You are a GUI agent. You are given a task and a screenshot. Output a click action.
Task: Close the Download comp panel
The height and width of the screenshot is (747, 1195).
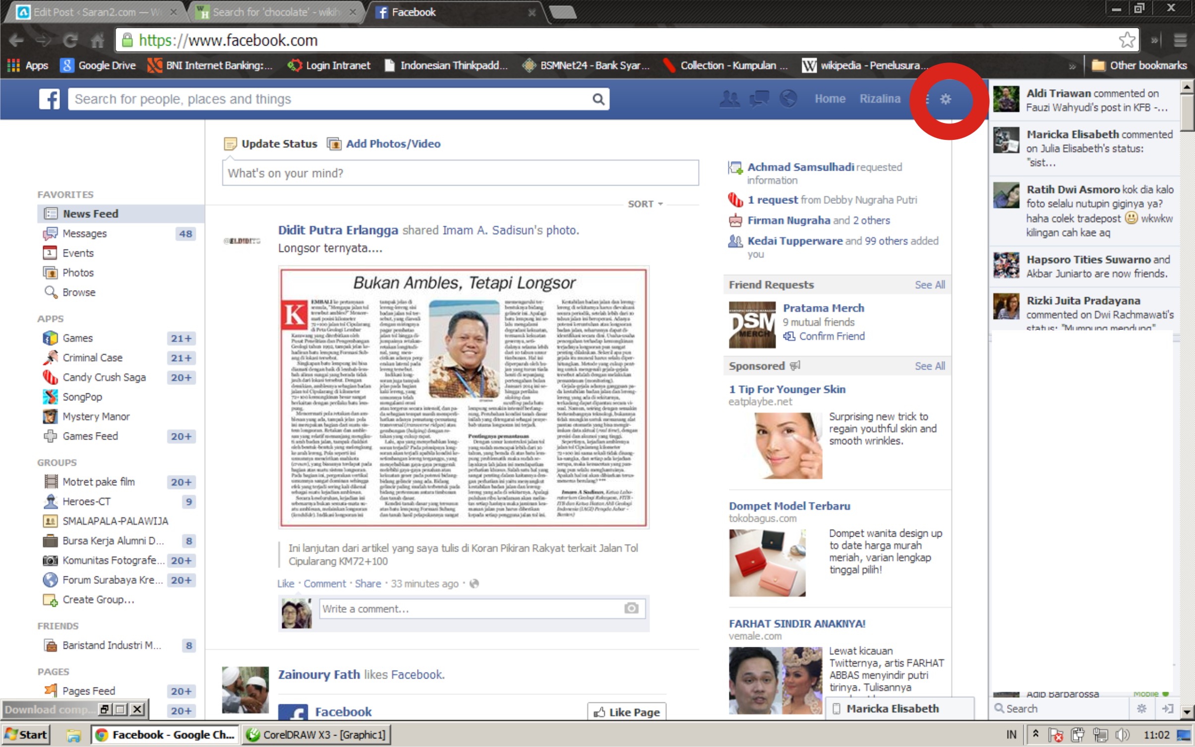[x=138, y=709]
